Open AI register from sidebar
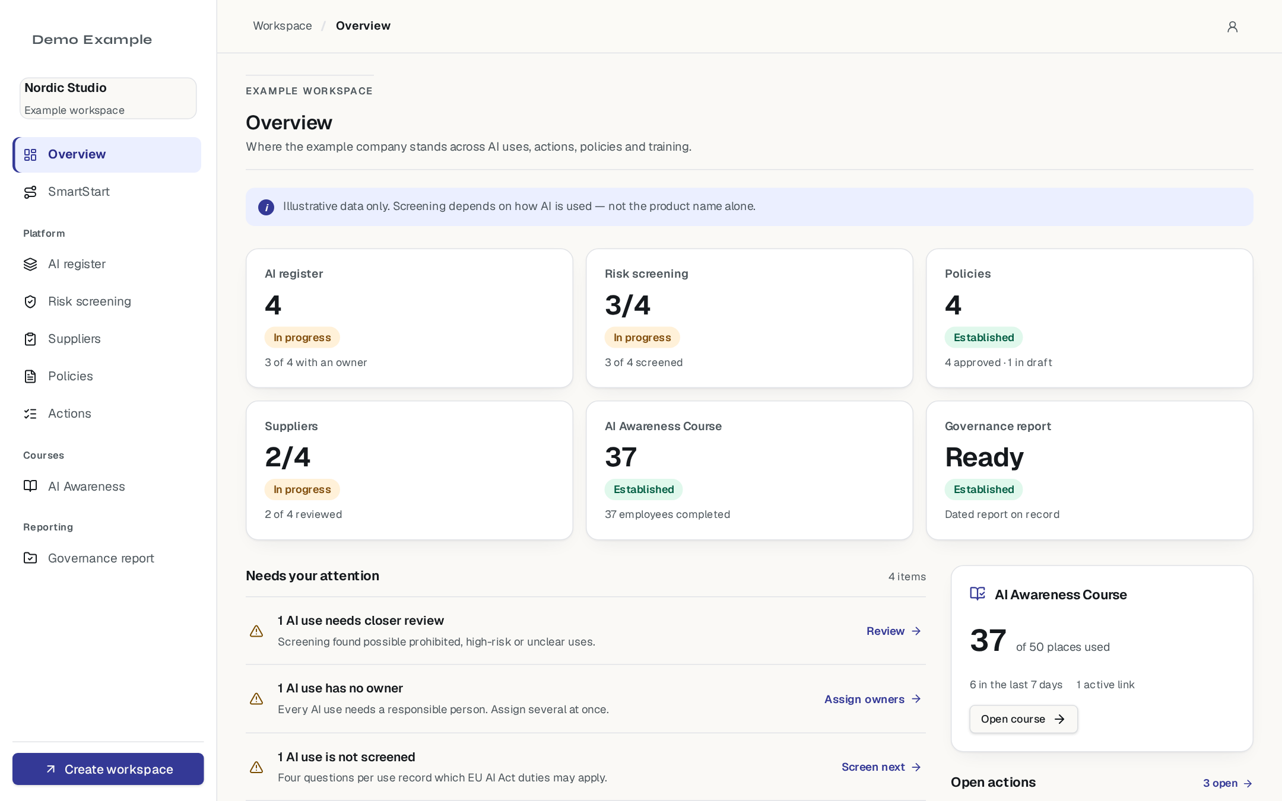 (x=107, y=265)
